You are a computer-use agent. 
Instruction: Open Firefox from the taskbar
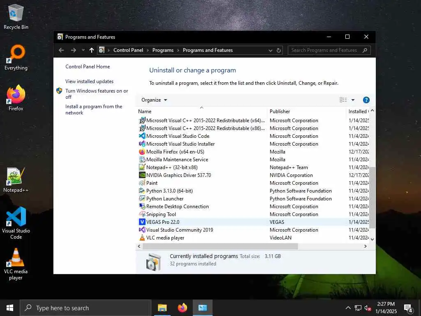click(x=183, y=308)
